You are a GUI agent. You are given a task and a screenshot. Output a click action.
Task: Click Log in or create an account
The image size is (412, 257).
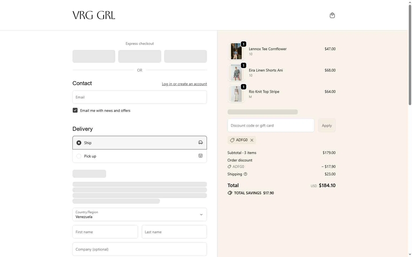click(x=184, y=84)
